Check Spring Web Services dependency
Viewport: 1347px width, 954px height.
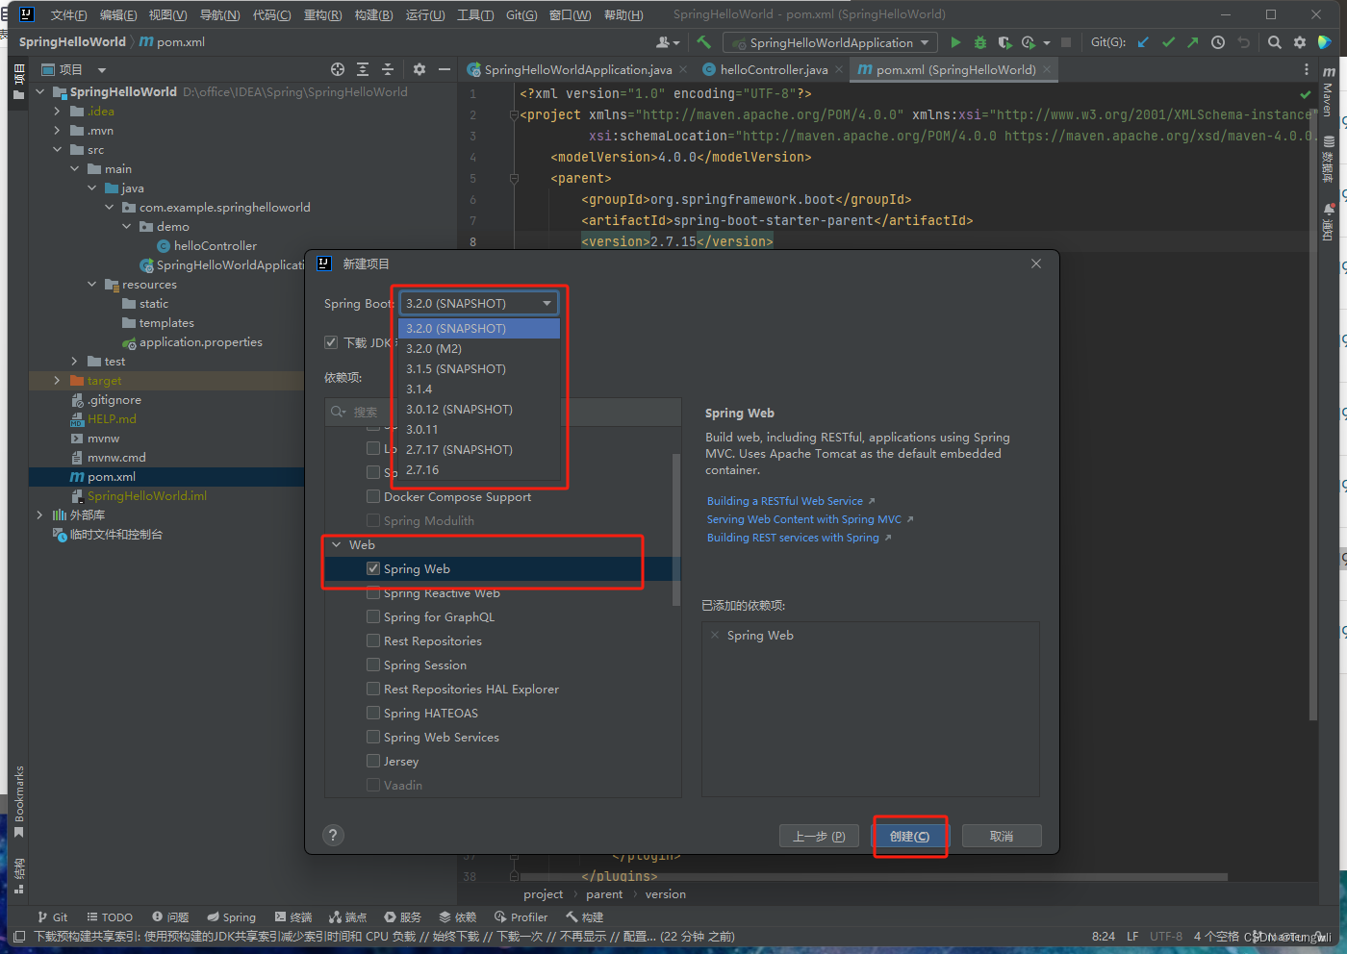click(x=373, y=737)
